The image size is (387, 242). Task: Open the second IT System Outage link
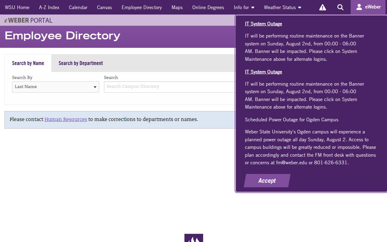(x=263, y=72)
